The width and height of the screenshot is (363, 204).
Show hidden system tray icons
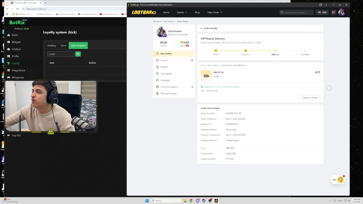[330, 201]
